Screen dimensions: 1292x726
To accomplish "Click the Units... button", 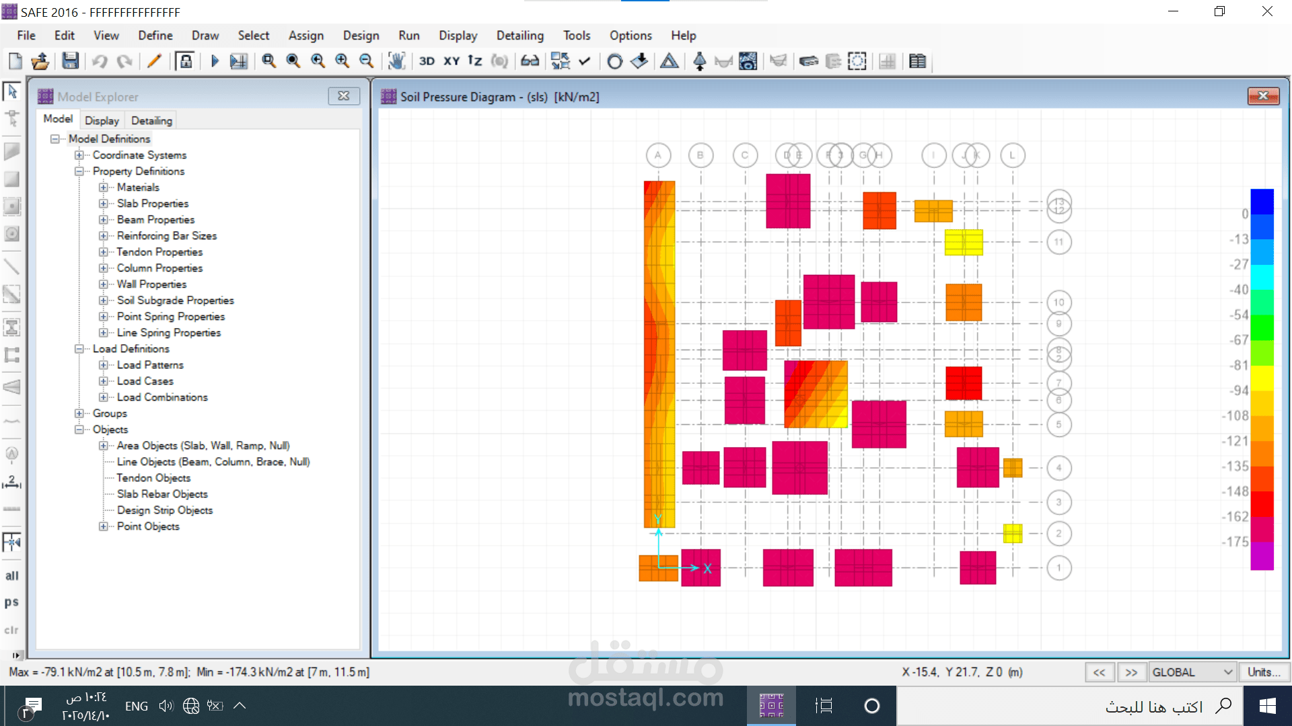I will (x=1264, y=672).
